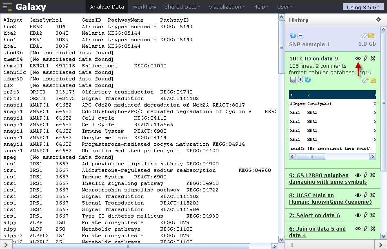Collapse all datasets with the minus icon

click(x=300, y=36)
